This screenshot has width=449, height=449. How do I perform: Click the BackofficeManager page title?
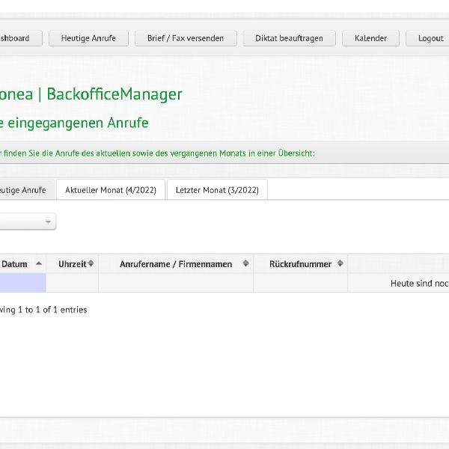114,94
